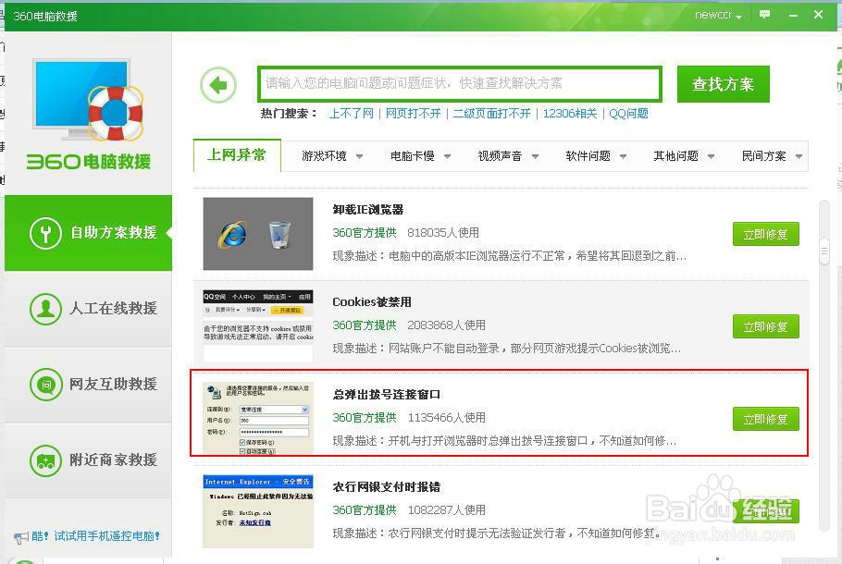Click 立即修复 for 卸载IE浏览器
Viewport: 842px width, 564px height.
tap(766, 234)
